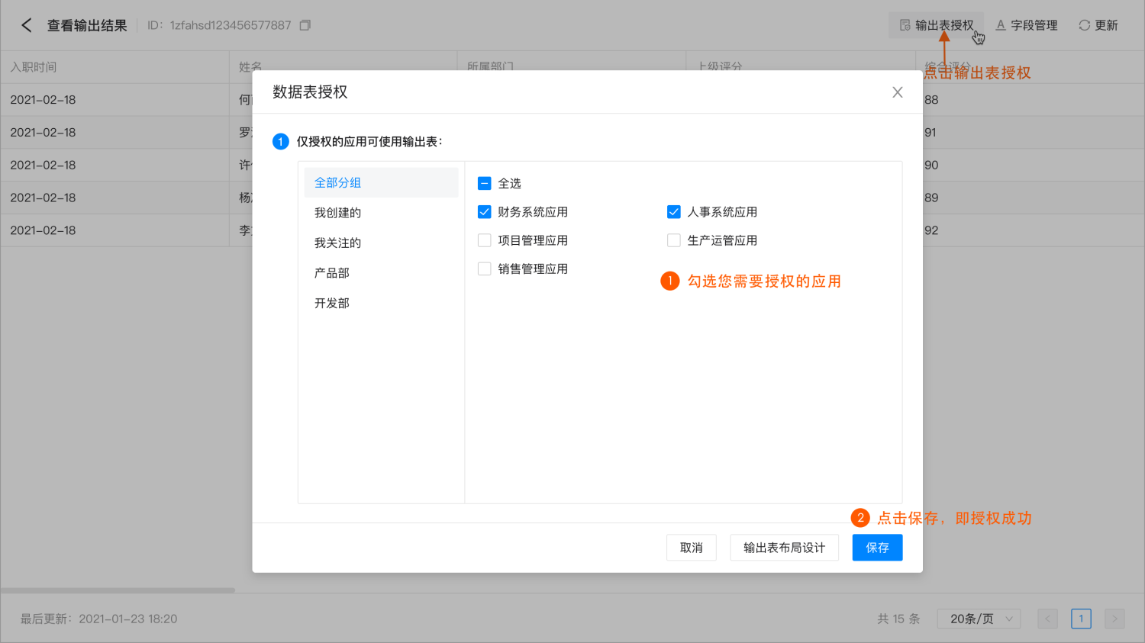Select page 1 in pagination
The width and height of the screenshot is (1145, 643).
click(x=1081, y=619)
